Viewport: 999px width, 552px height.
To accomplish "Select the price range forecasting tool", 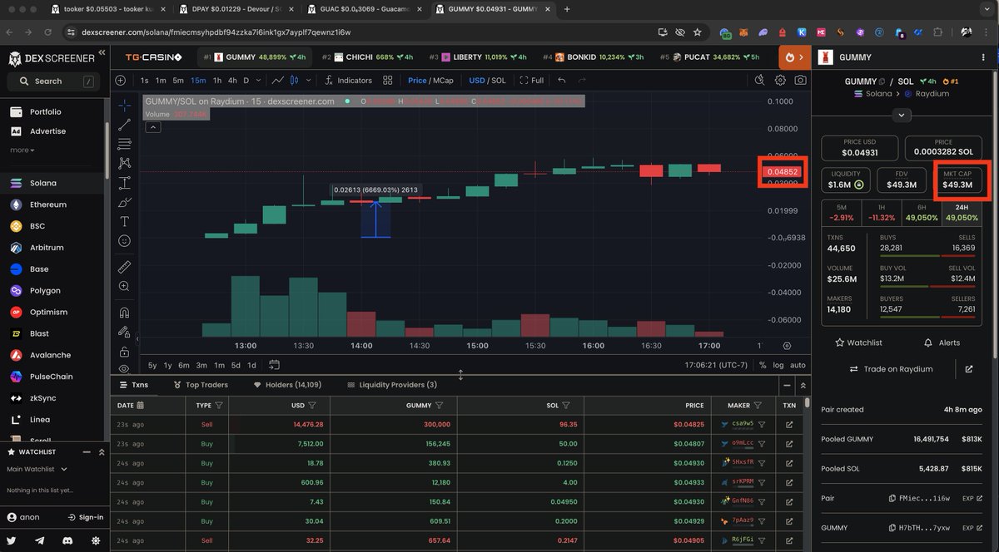I will [x=124, y=183].
